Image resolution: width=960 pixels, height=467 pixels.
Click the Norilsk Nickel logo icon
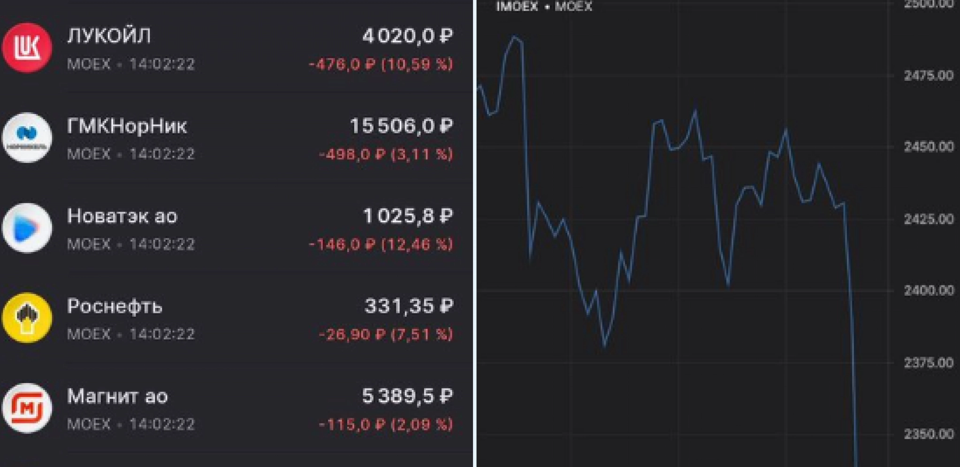27,138
